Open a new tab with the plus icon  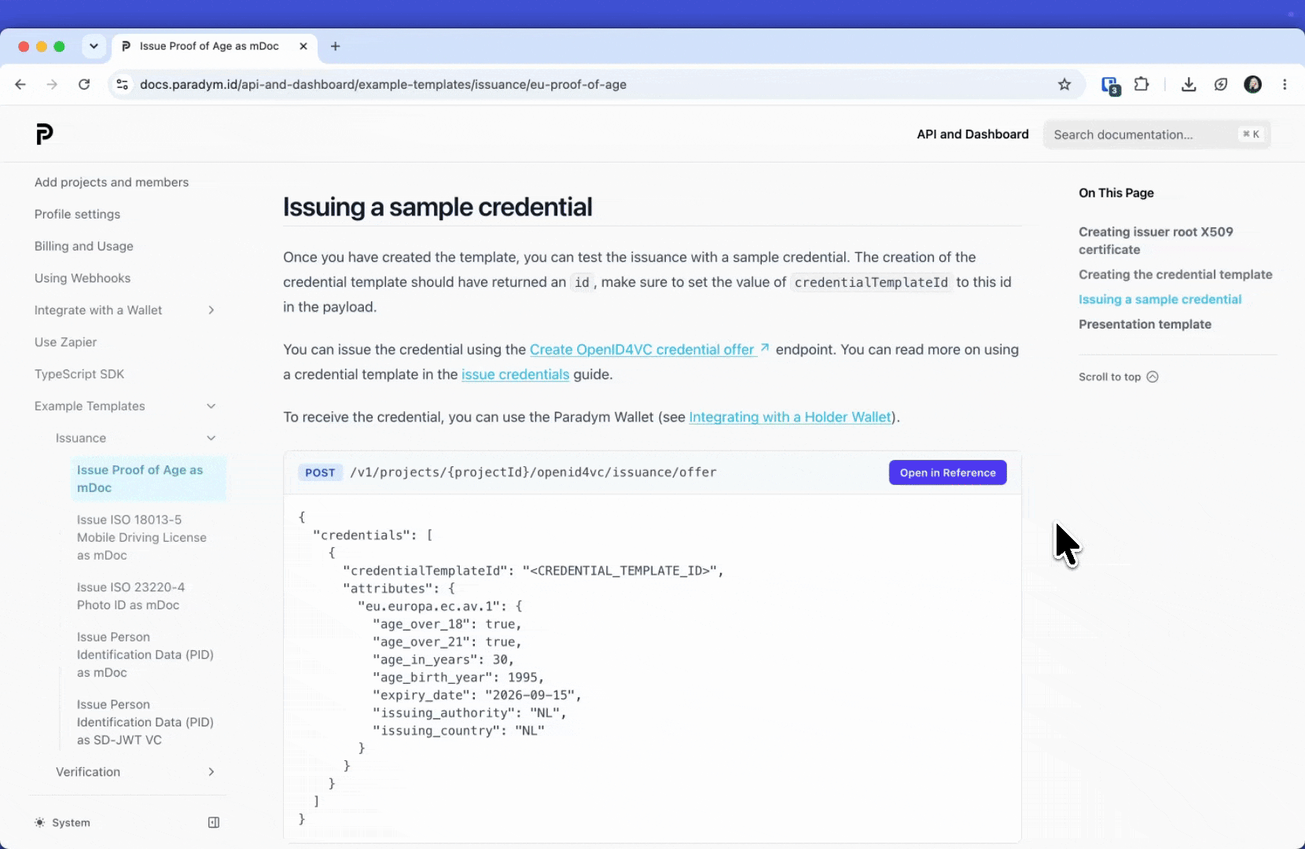pyautogui.click(x=336, y=46)
